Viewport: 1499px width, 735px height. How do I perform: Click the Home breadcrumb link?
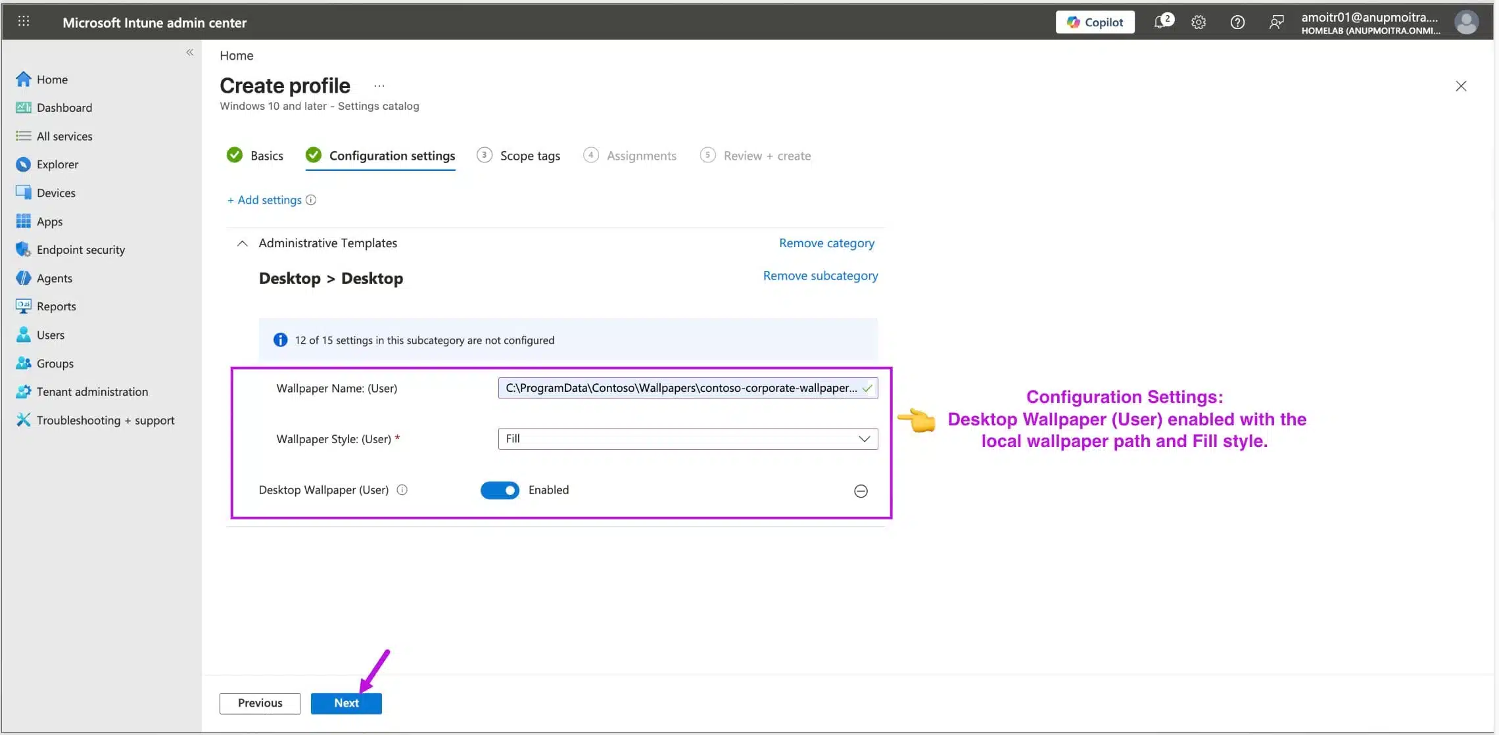(236, 56)
